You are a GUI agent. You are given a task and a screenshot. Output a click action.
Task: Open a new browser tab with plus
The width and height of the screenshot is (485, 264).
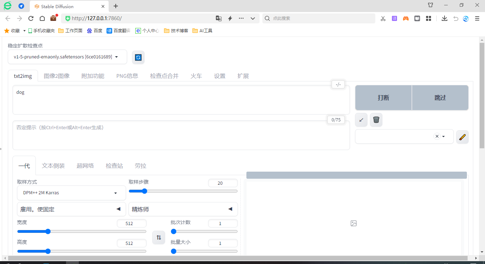(x=116, y=6)
